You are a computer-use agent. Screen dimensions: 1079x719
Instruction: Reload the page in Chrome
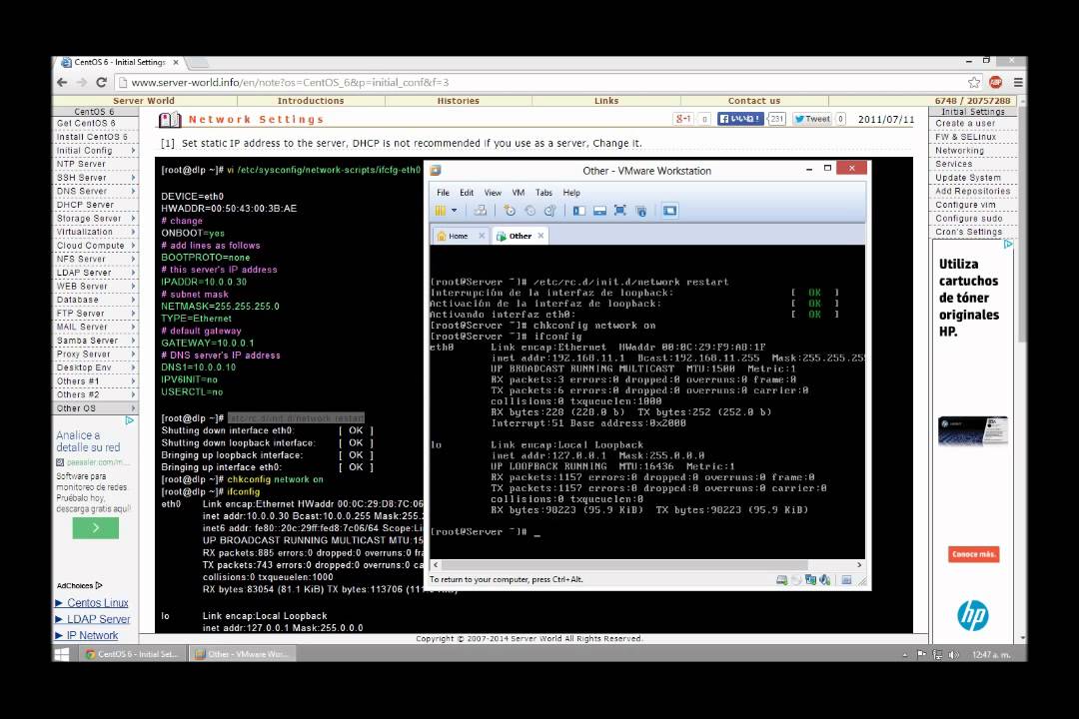coord(101,83)
